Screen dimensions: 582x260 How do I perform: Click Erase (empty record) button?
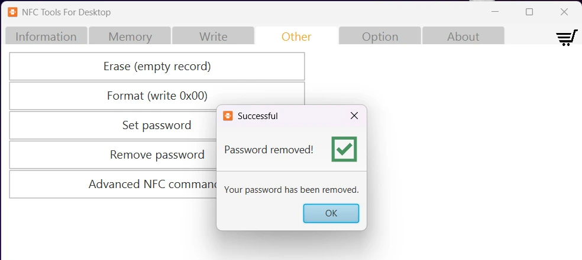point(157,67)
